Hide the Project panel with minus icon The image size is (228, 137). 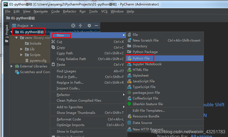[x=96, y=26]
